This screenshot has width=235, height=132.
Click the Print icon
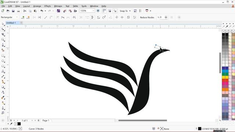(18, 11)
